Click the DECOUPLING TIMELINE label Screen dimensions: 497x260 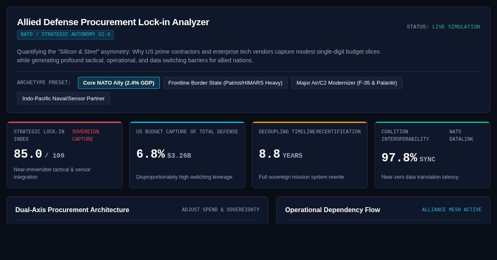pos(287,132)
